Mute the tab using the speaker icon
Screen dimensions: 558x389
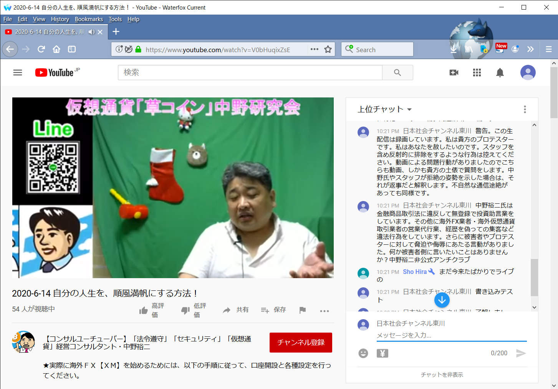pyautogui.click(x=91, y=32)
